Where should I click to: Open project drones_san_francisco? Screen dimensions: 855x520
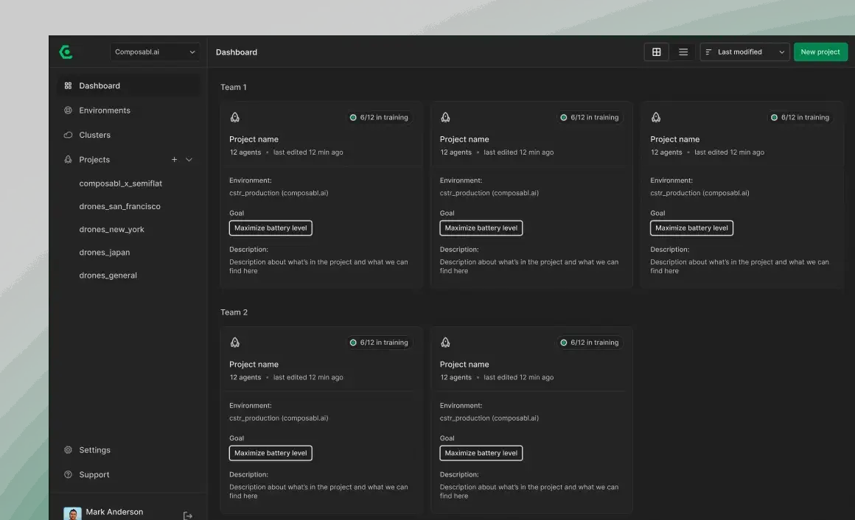point(120,206)
